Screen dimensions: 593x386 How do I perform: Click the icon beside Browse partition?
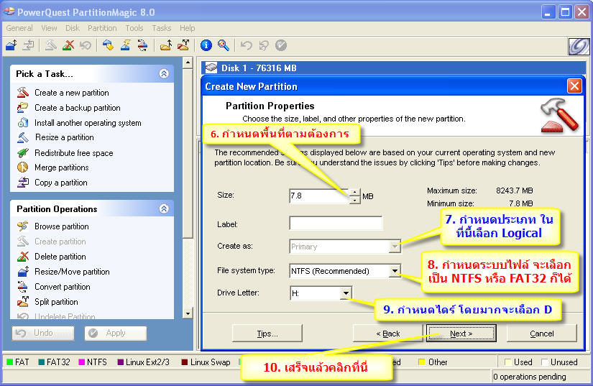(x=23, y=226)
